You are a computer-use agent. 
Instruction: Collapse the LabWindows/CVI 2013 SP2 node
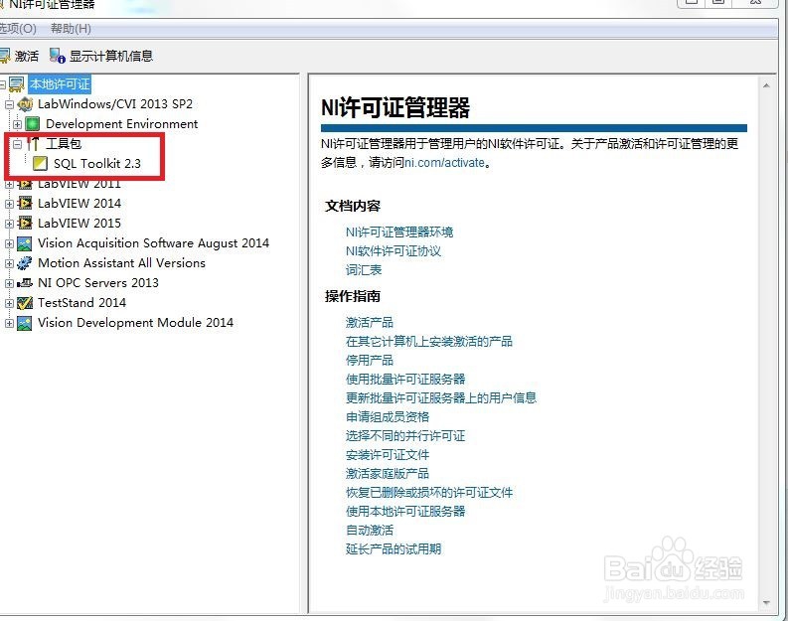[9, 104]
